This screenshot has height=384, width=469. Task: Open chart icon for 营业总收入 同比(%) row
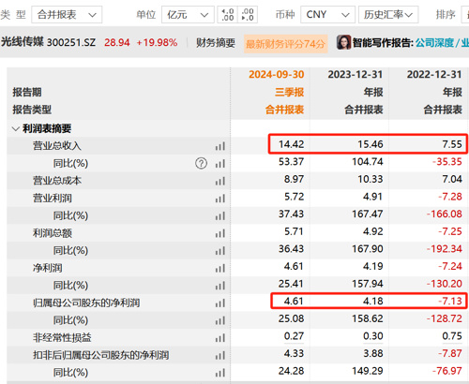[x=220, y=163]
